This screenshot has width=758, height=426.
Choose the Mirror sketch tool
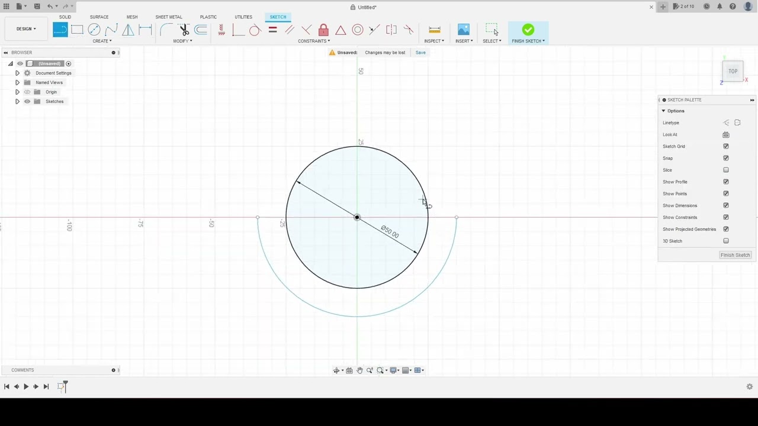click(x=128, y=30)
